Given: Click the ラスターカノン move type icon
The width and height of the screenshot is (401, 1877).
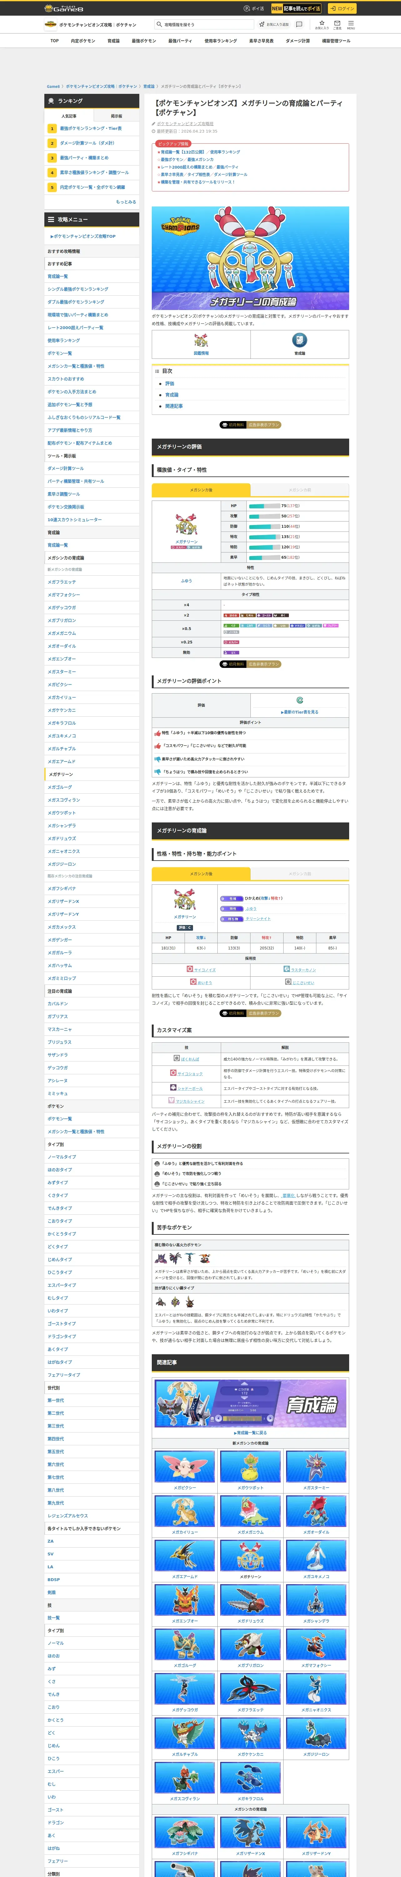Looking at the screenshot, I should point(287,969).
